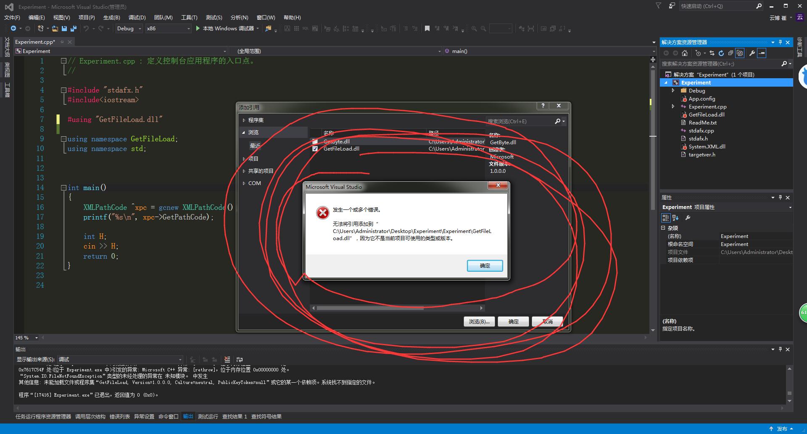Switch to the 错误列表 tab
Viewport: 807px width, 434px height.
[120, 416]
